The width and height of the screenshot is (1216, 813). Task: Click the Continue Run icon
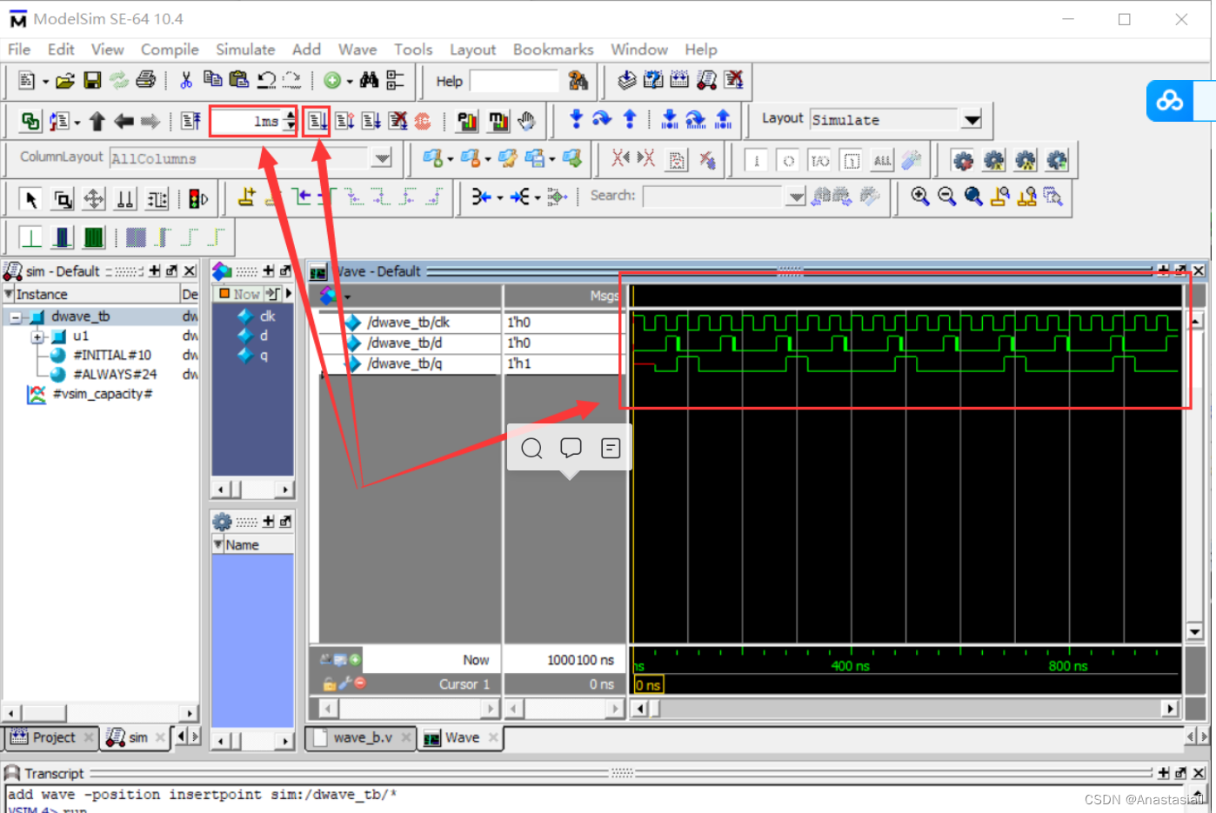(x=344, y=121)
